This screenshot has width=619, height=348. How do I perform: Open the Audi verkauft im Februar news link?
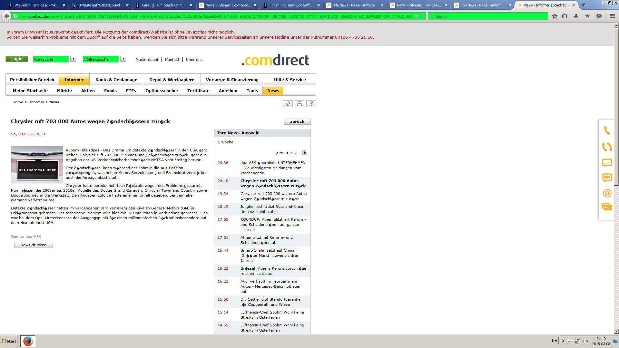271,286
